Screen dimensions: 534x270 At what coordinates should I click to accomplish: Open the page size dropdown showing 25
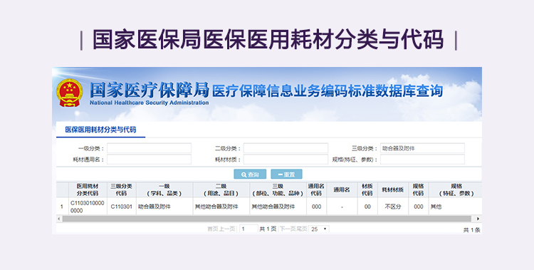point(319,229)
